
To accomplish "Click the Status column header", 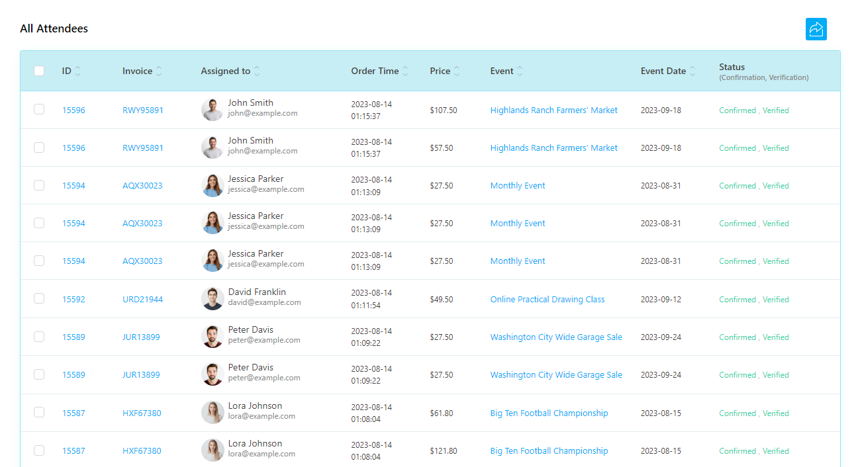I will pyautogui.click(x=764, y=71).
